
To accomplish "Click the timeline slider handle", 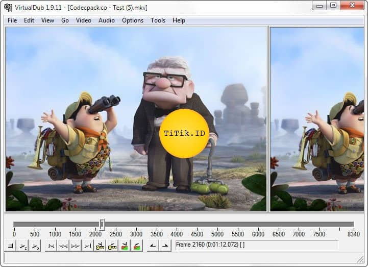I will pos(102,224).
